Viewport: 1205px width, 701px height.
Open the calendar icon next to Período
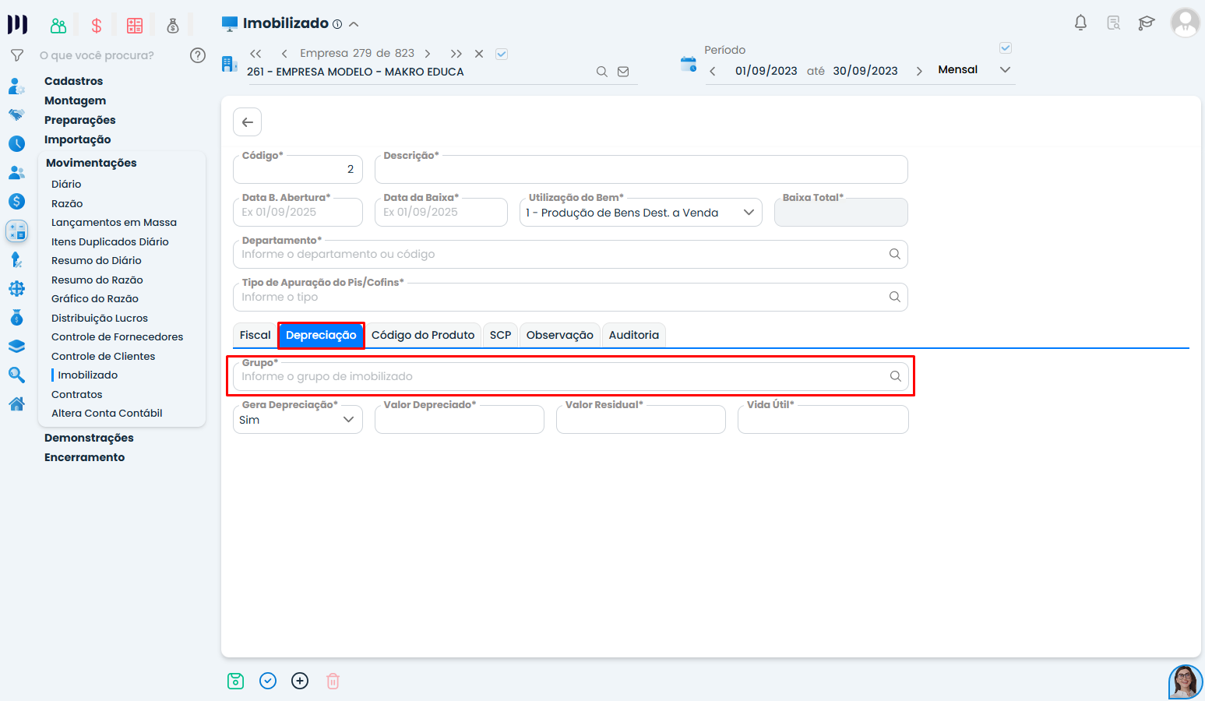(688, 64)
